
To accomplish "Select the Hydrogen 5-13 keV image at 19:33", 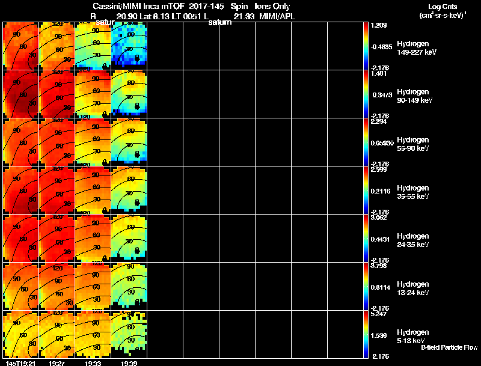I will tap(93, 334).
